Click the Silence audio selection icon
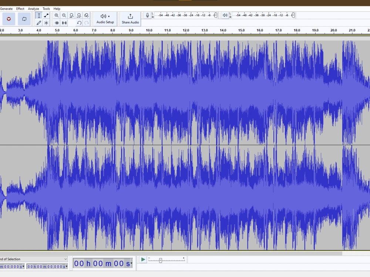Viewport: 370px width, 277px height. coord(64,23)
